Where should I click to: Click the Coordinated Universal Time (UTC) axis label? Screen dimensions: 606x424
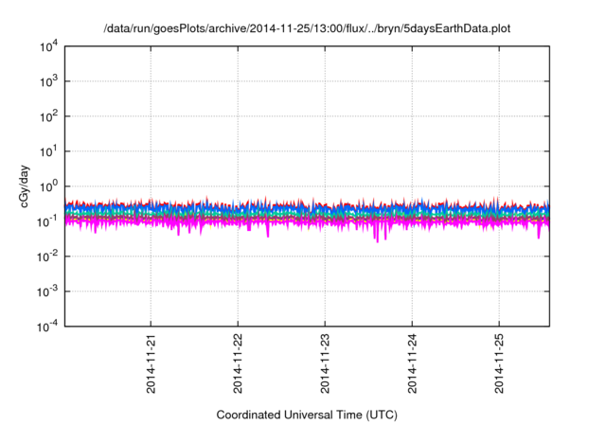click(x=307, y=415)
